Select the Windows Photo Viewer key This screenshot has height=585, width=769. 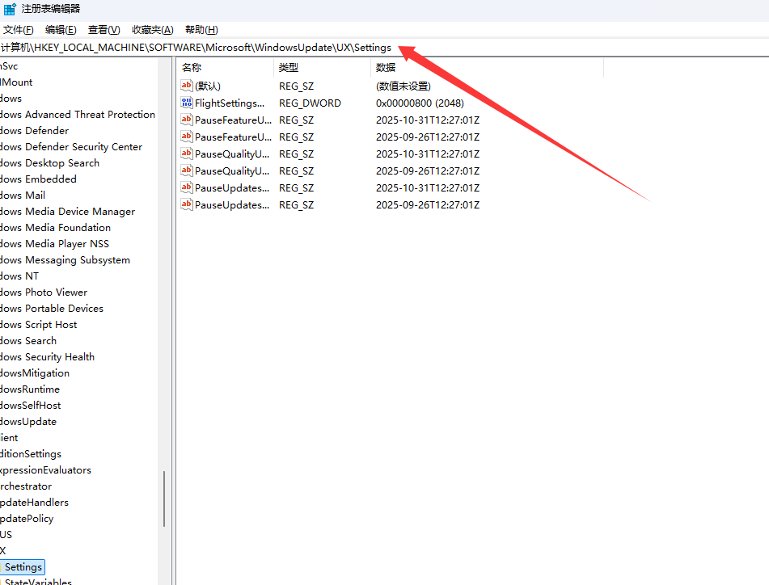[x=44, y=292]
